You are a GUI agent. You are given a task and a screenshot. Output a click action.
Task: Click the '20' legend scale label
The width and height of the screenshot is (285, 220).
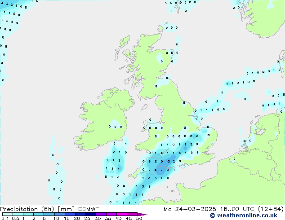[77, 218]
